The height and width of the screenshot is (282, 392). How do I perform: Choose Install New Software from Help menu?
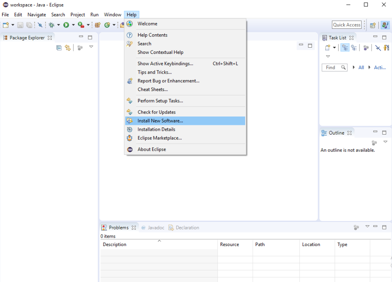click(185, 121)
